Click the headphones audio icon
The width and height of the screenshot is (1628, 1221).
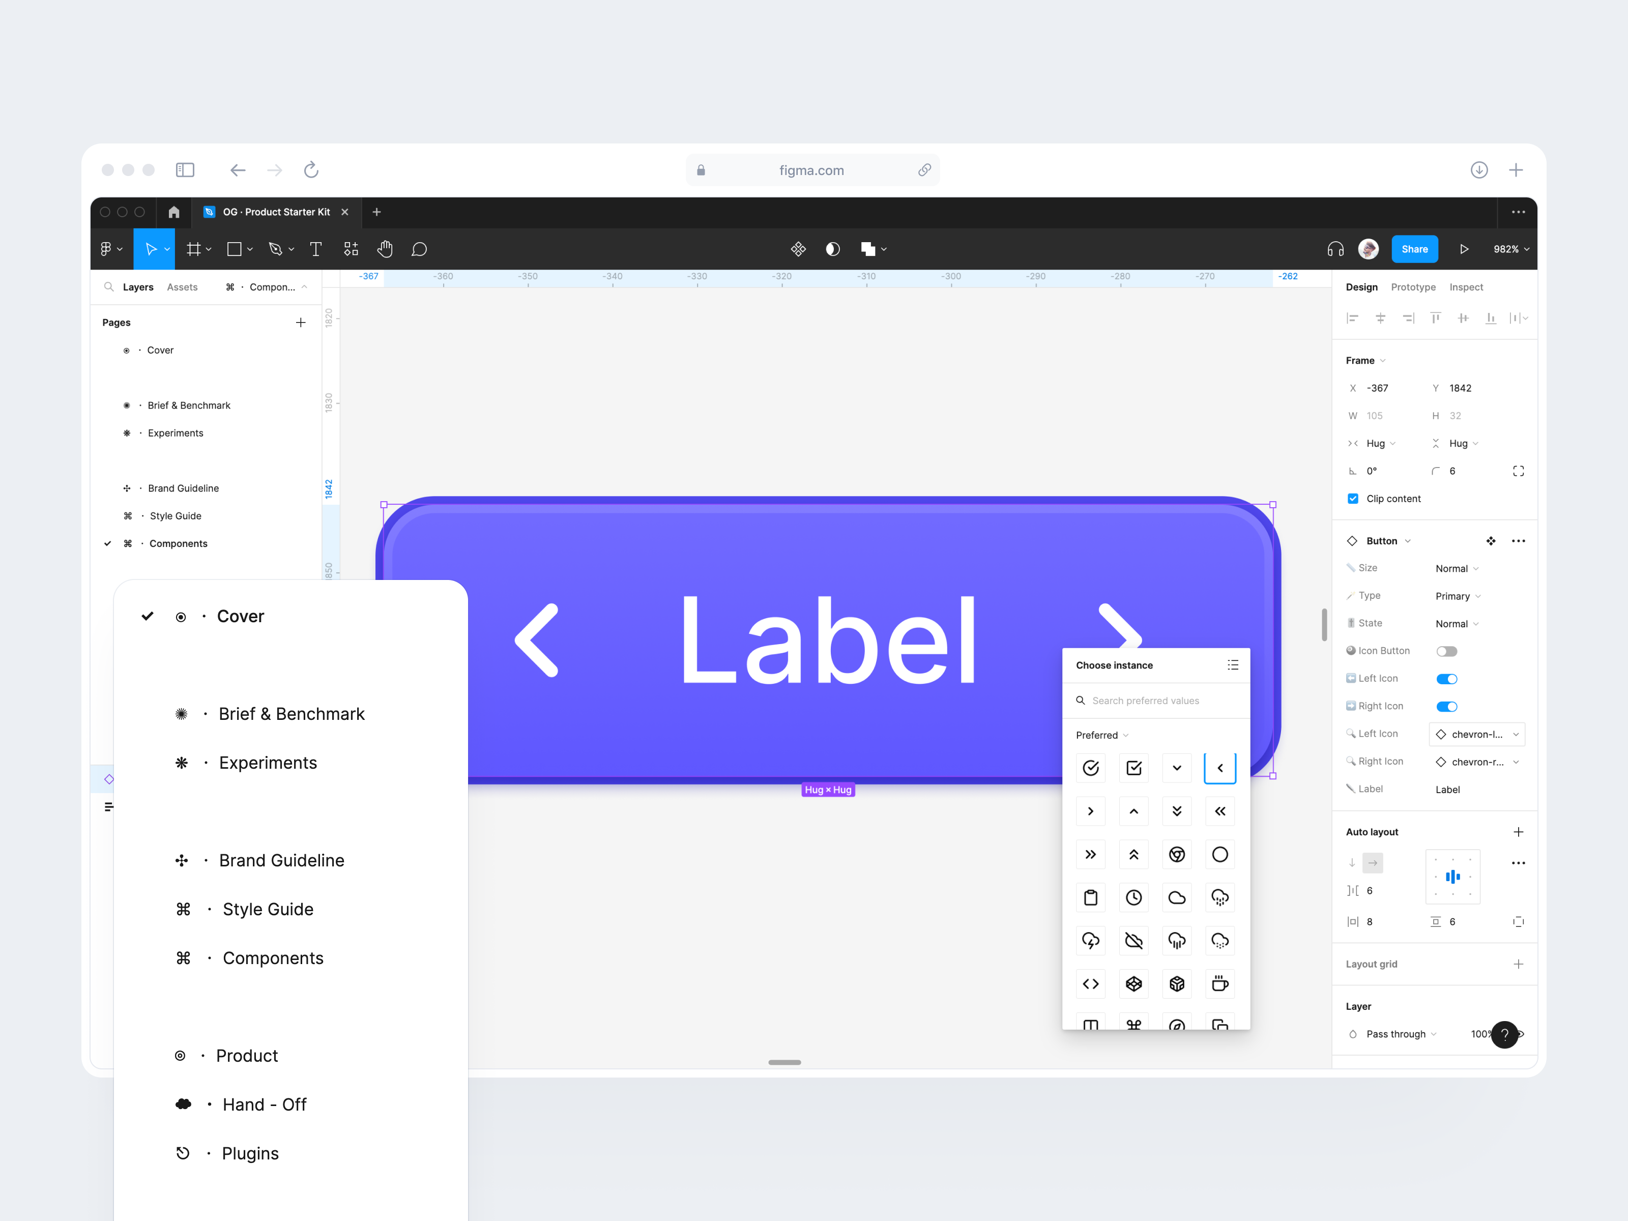(x=1335, y=249)
